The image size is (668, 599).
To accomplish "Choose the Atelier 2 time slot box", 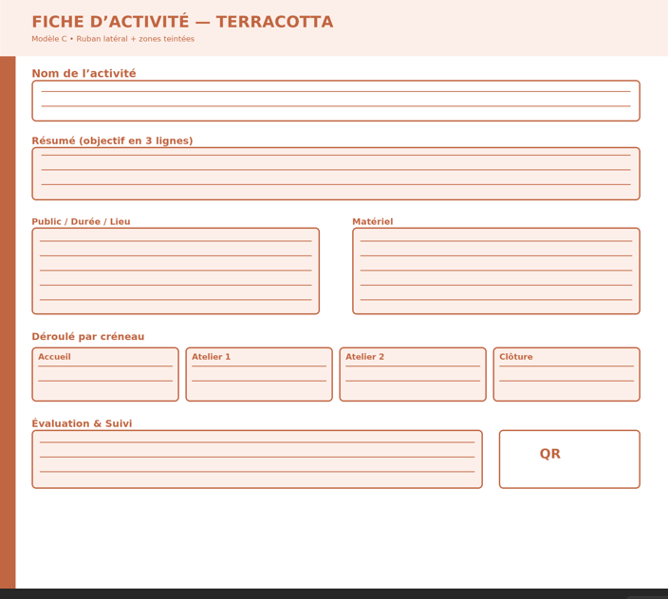I will (413, 374).
